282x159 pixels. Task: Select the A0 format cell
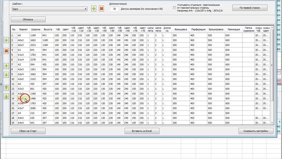pos(23,35)
